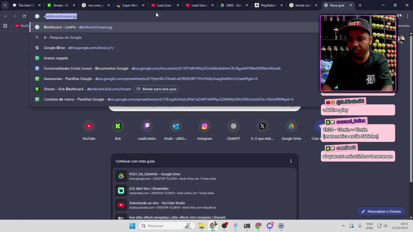Open the LoadComics Twitch shortcut
413x232 pixels.
(147, 130)
